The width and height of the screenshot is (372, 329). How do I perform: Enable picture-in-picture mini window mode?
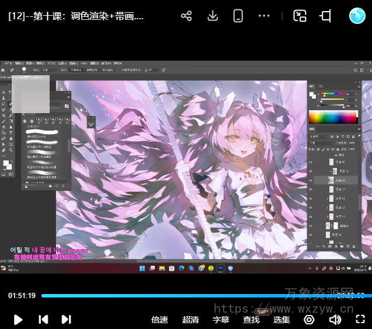click(x=300, y=16)
